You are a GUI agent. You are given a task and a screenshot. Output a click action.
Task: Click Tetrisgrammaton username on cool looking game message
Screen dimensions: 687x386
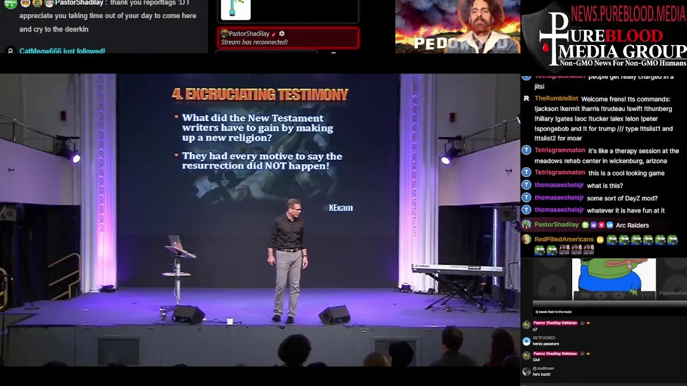560,173
